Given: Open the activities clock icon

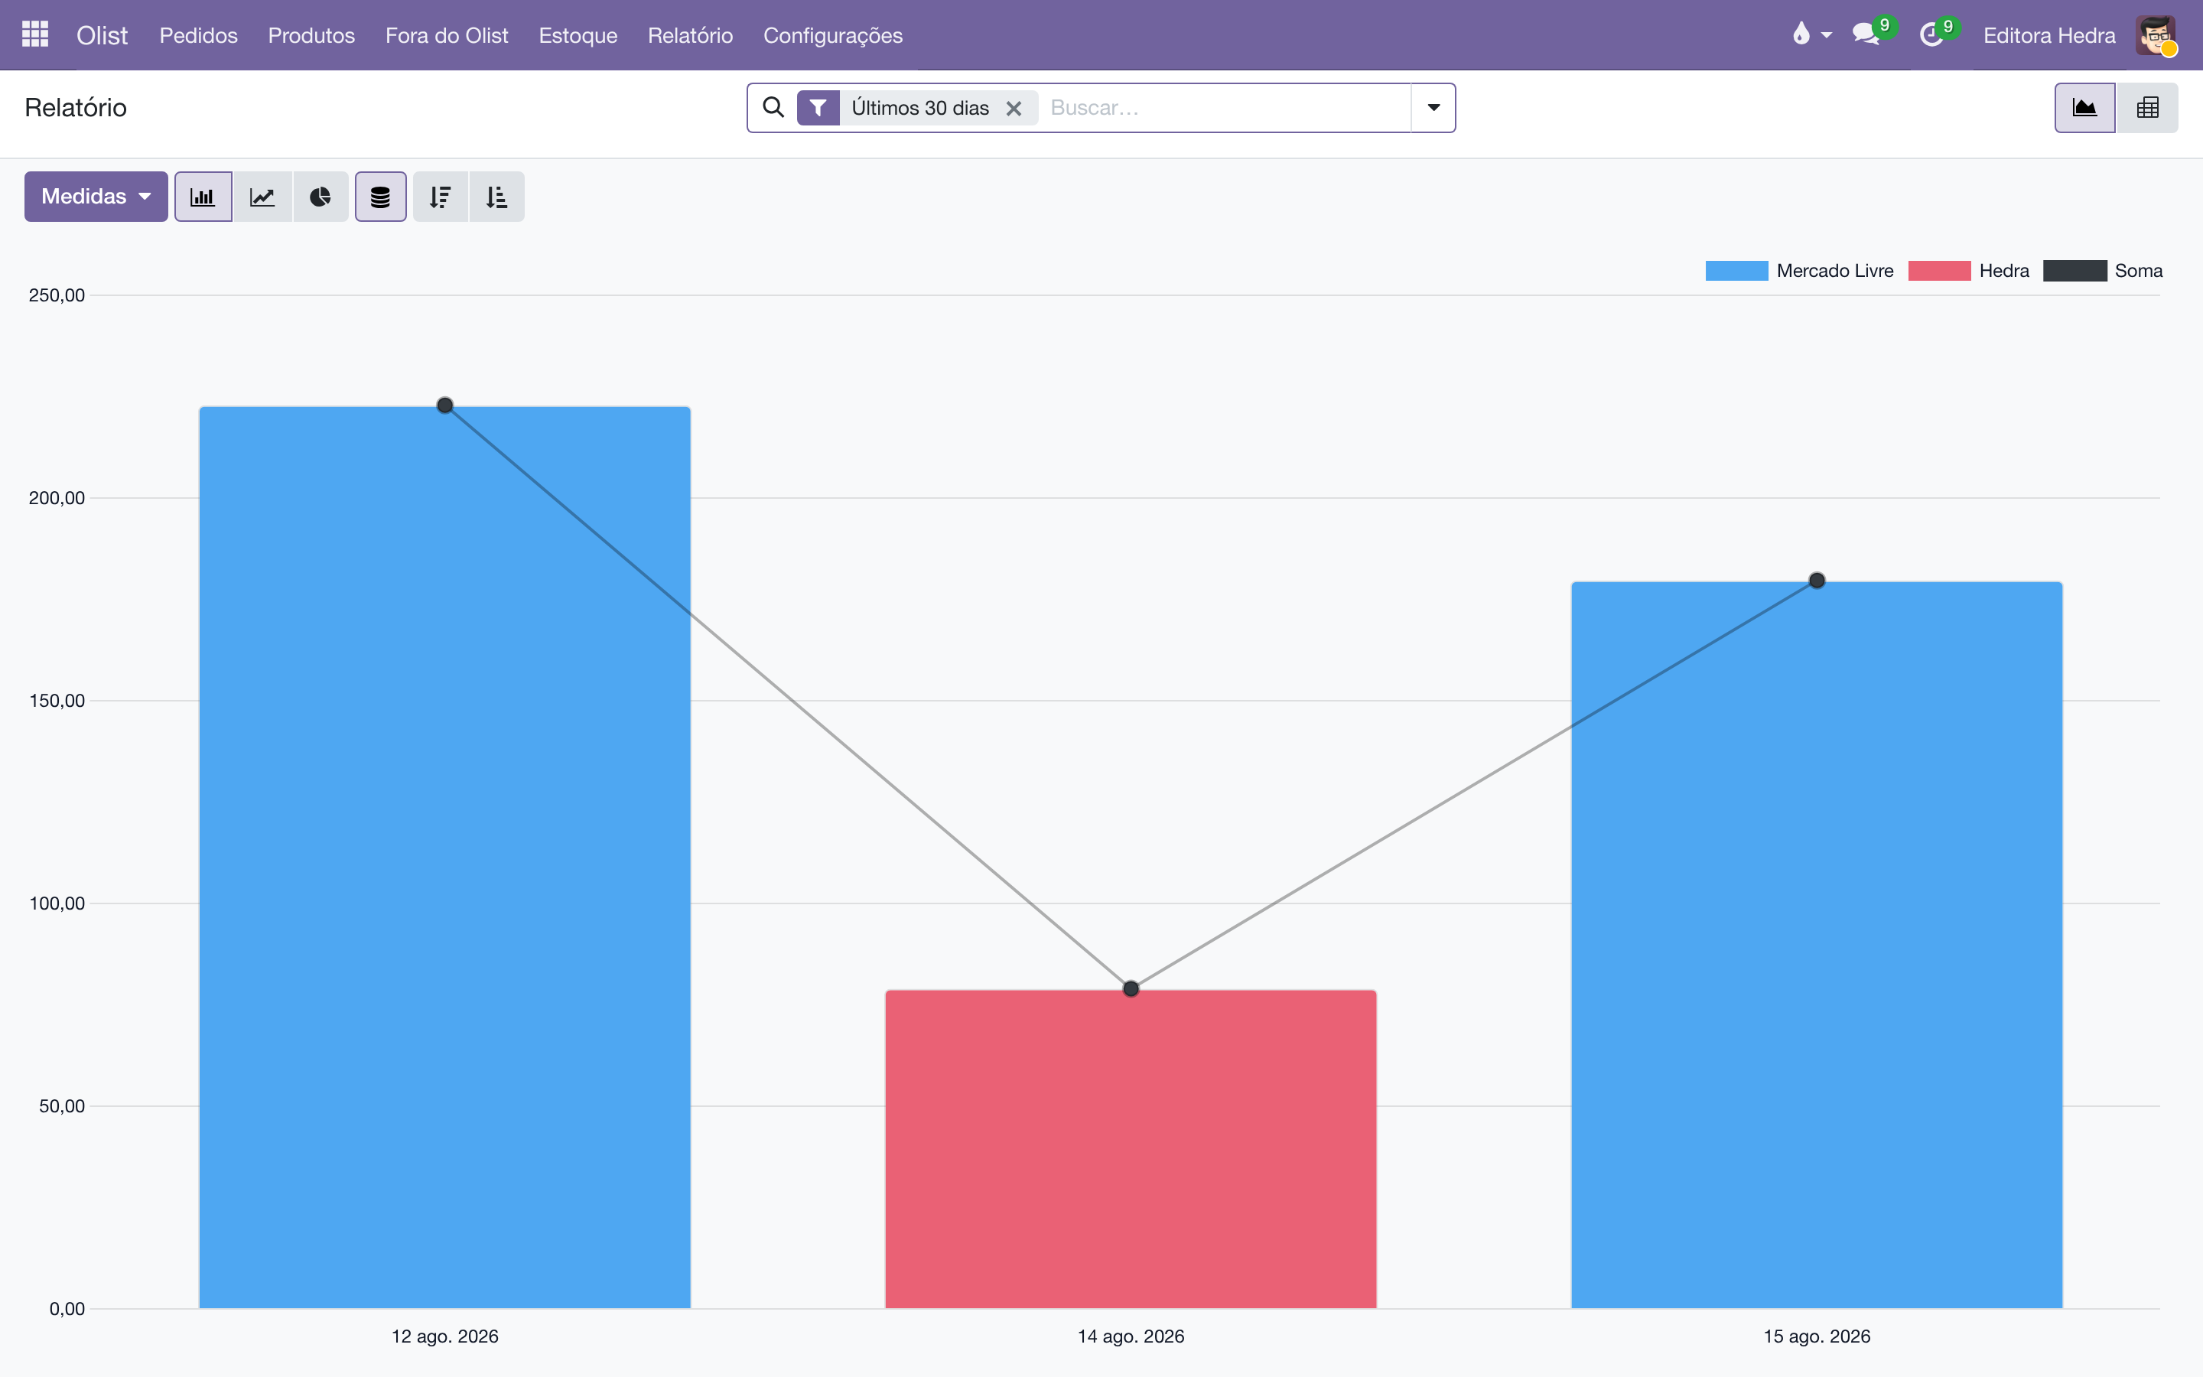Looking at the screenshot, I should pyautogui.click(x=1931, y=34).
